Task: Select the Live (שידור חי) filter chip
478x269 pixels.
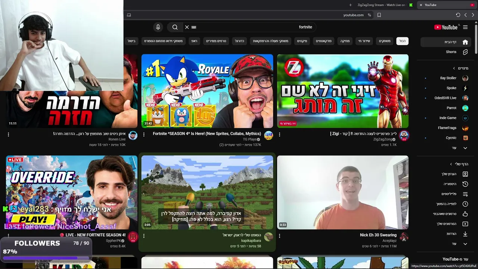Action: tap(364, 41)
